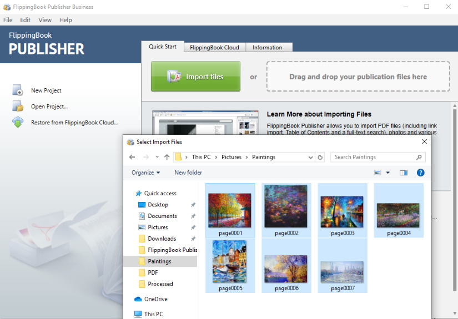458x319 pixels.
Task: Click the New Project icon
Action: click(x=18, y=90)
